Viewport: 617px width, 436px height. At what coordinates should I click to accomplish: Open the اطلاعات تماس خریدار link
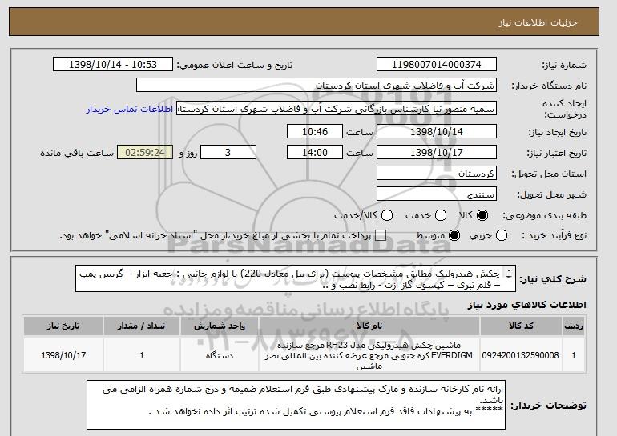tap(130, 109)
